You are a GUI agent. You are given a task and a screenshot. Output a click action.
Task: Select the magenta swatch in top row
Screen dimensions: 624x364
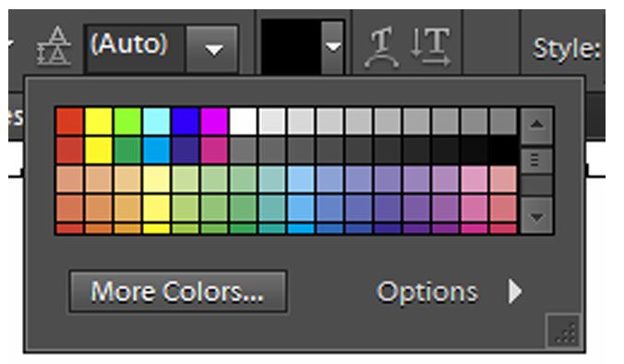(x=214, y=121)
